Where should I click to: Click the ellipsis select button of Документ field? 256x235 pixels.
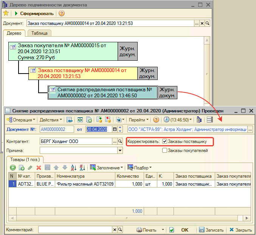(x=197, y=23)
